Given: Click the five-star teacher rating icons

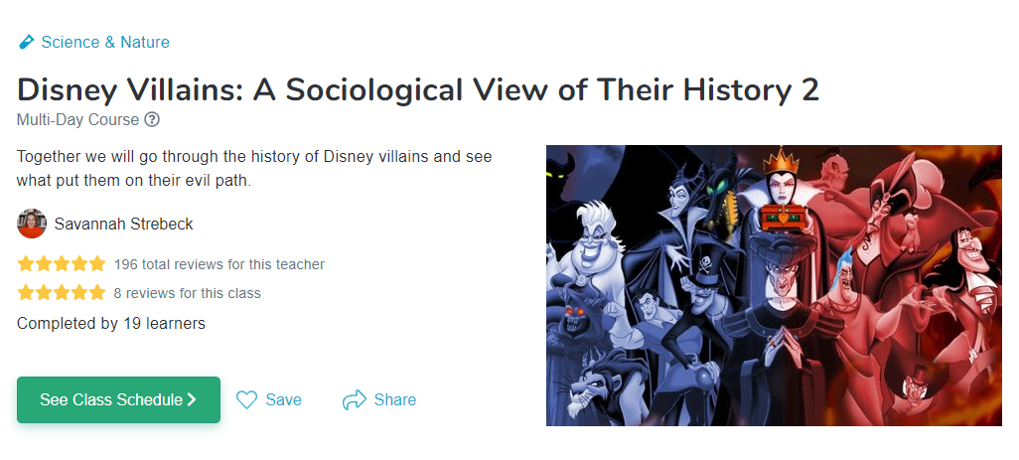Looking at the screenshot, I should pos(61,264).
